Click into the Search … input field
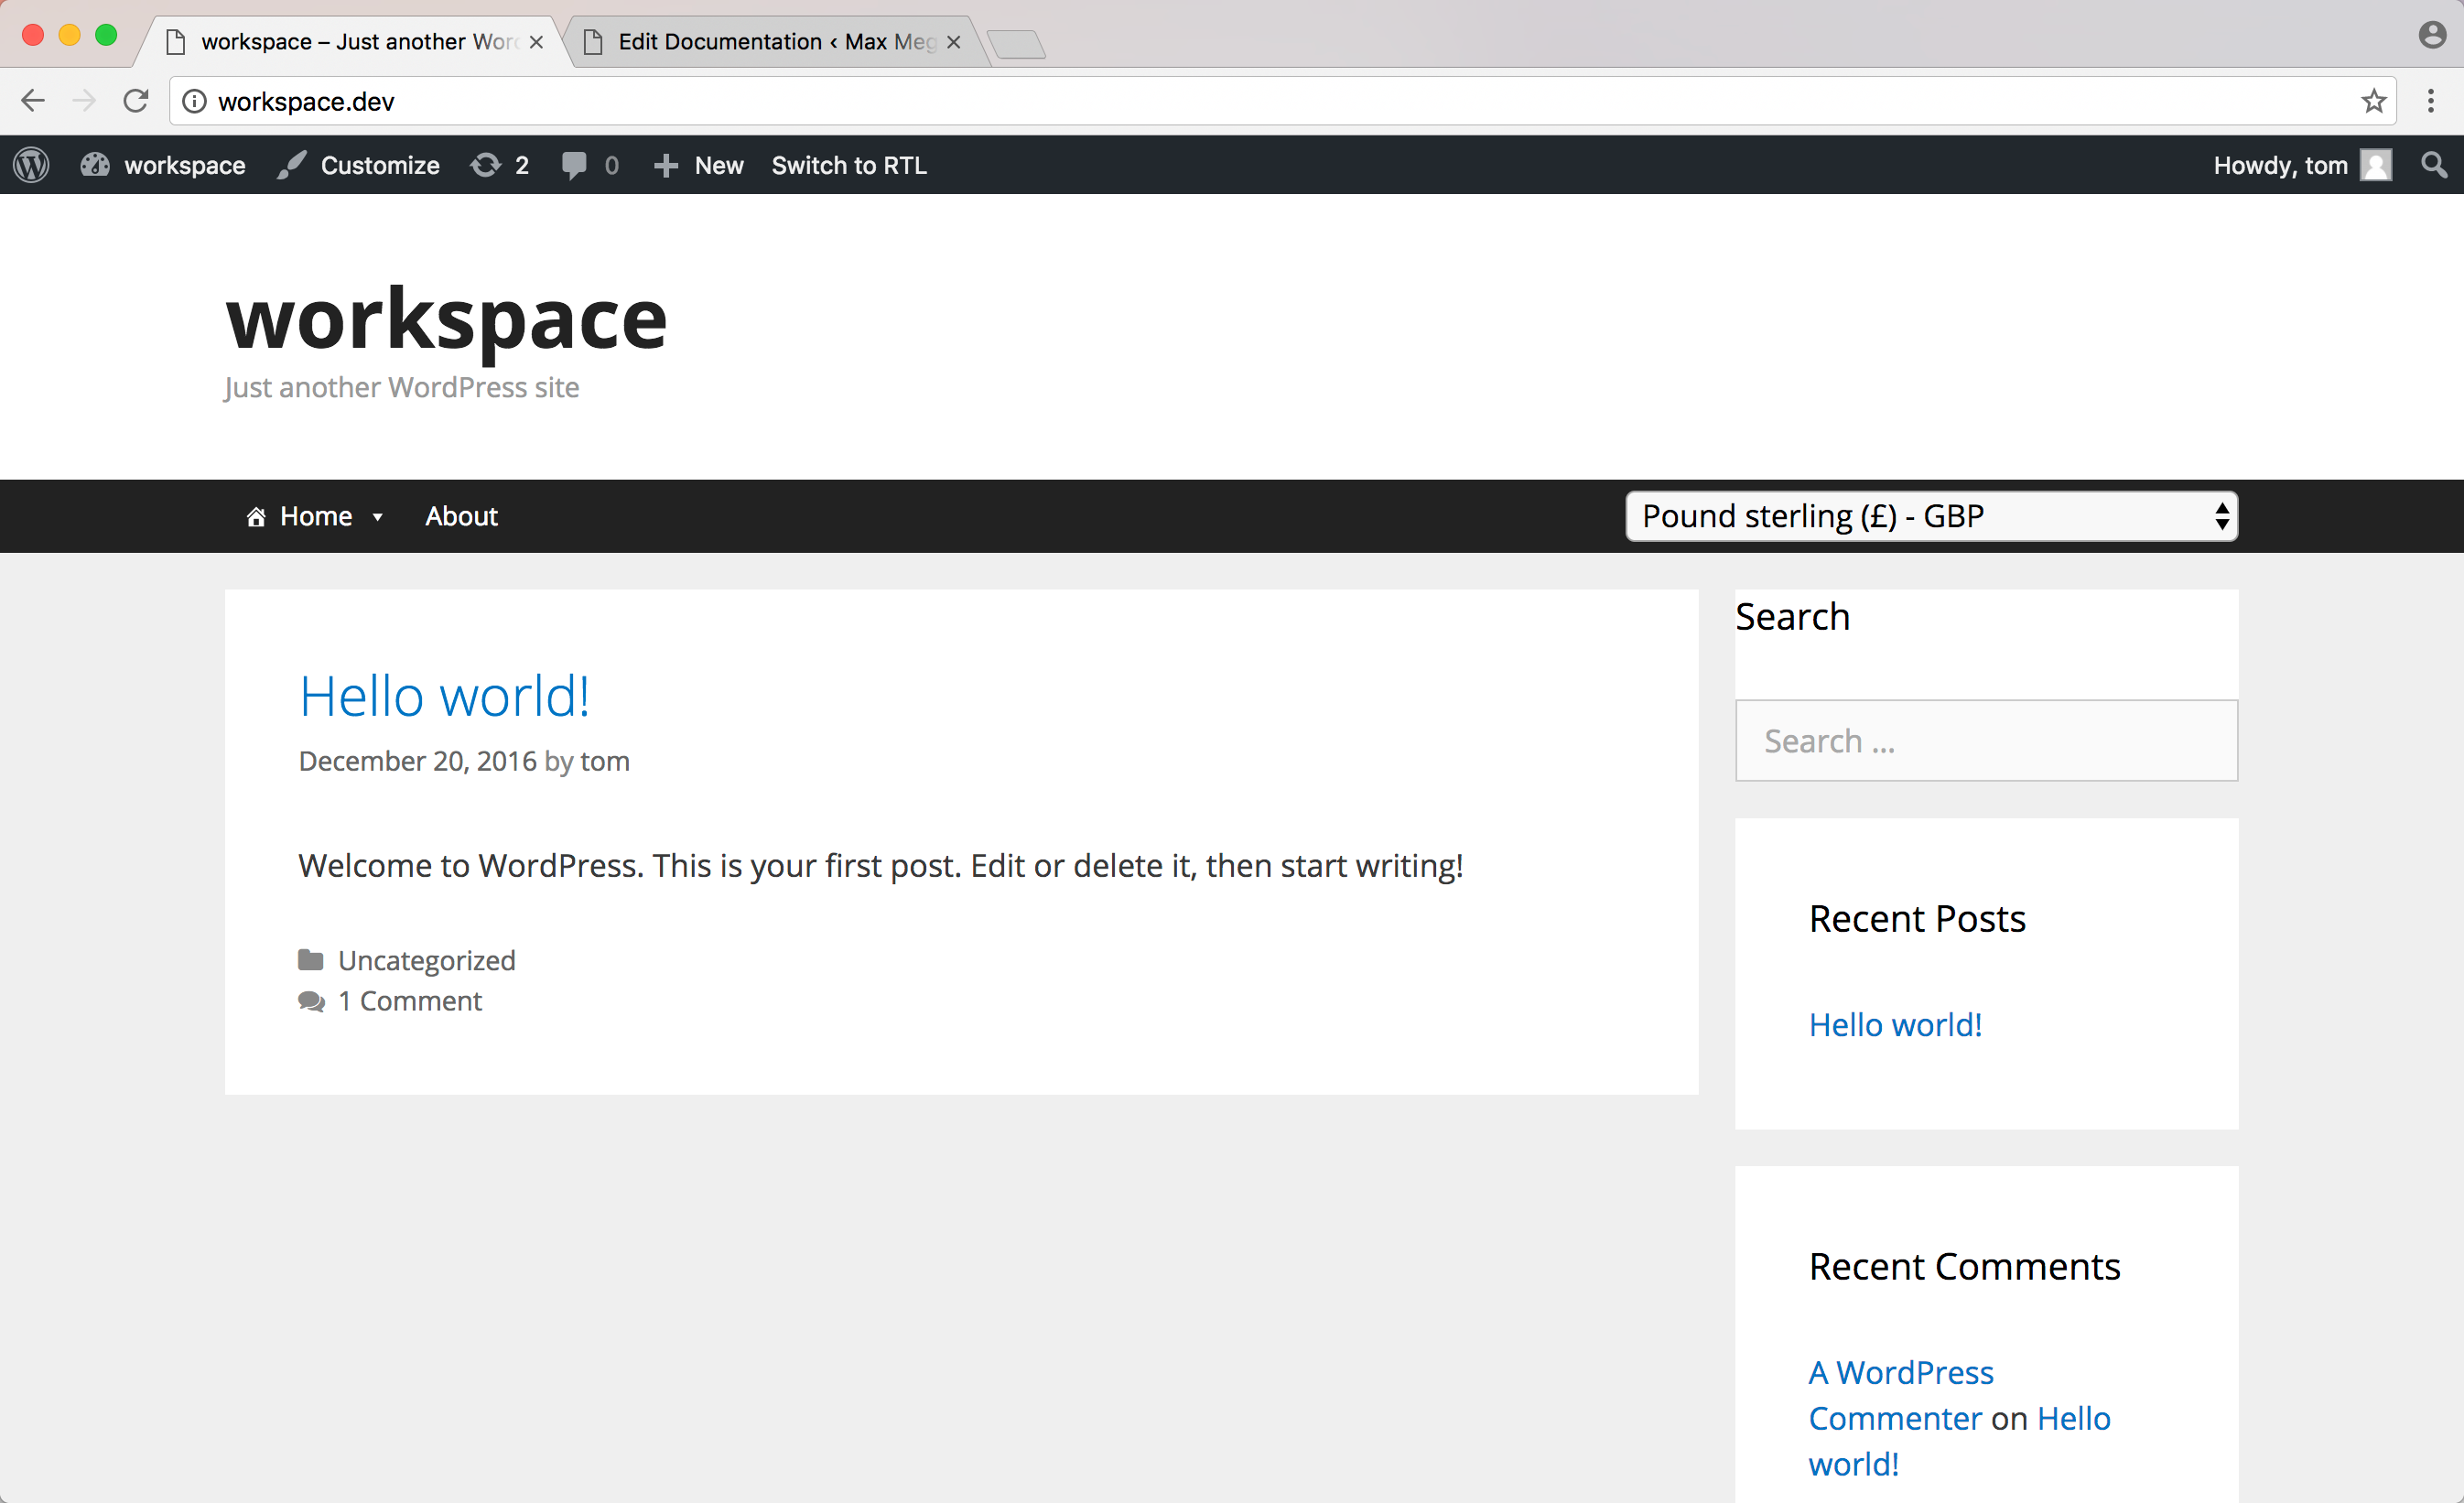This screenshot has height=1503, width=2464. (1985, 741)
